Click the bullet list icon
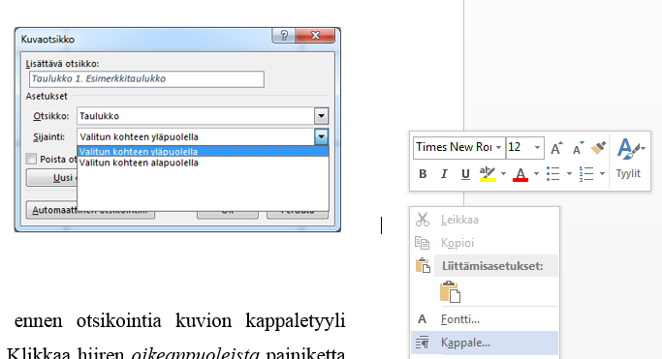This screenshot has width=662, height=359. click(x=553, y=173)
